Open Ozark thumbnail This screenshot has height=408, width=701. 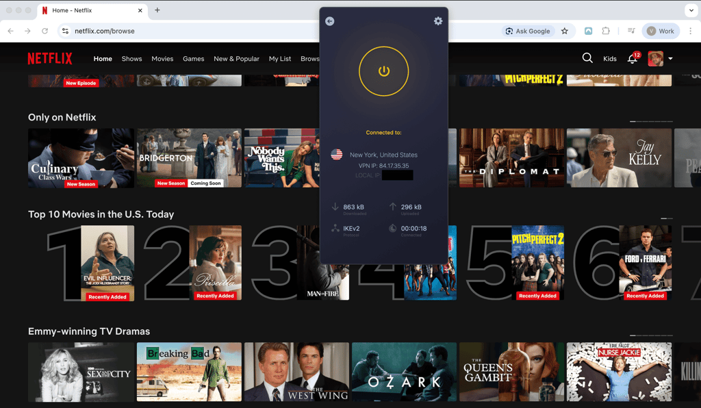[404, 372]
